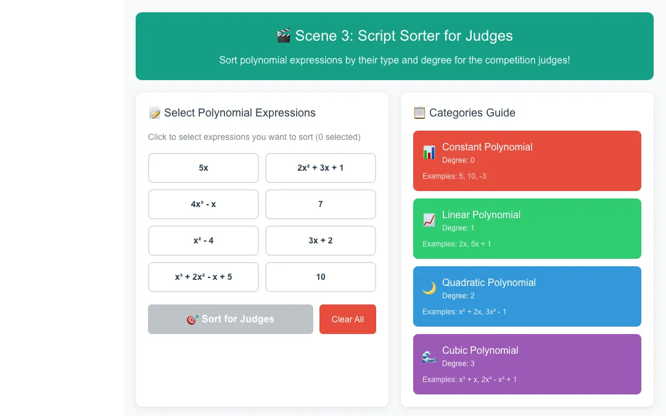Click the wave icon on Cubic Polynomial
The height and width of the screenshot is (416, 666).
pos(429,356)
